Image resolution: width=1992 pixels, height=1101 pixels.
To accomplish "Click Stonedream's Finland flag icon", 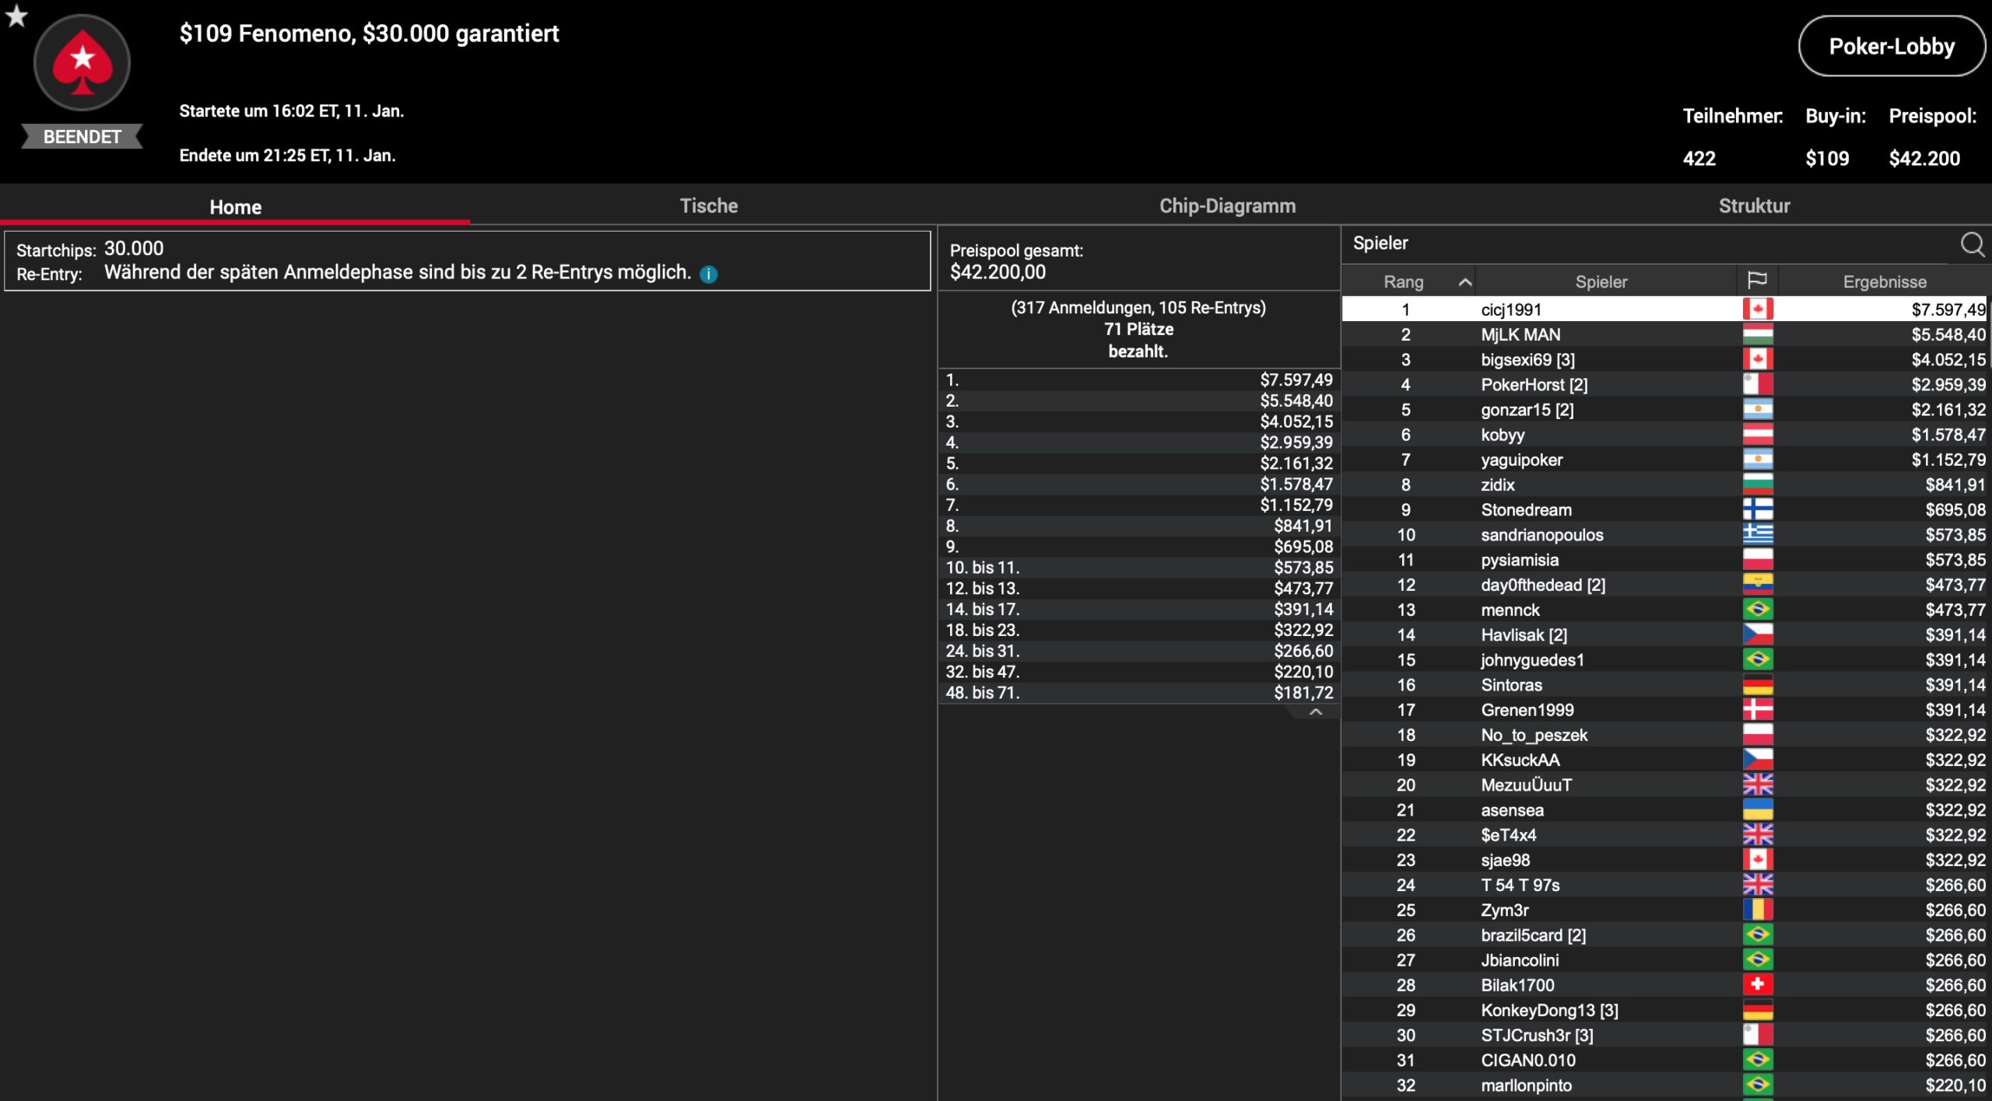I will [x=1757, y=509].
